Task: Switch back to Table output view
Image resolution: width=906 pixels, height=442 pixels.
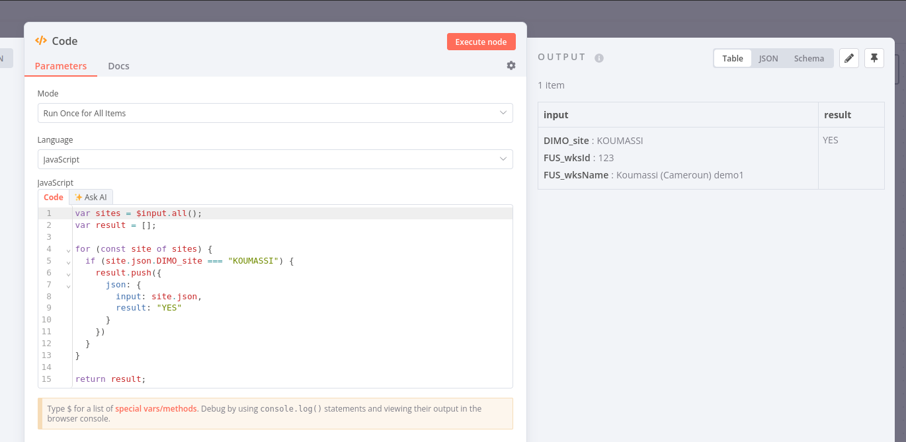Action: tap(732, 58)
